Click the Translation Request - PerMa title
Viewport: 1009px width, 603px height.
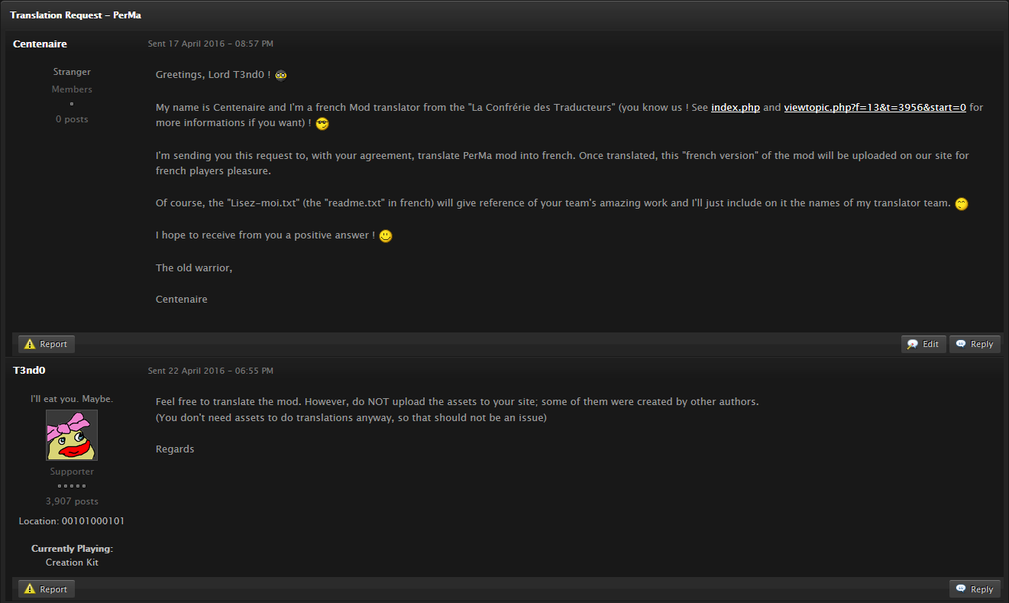click(76, 15)
